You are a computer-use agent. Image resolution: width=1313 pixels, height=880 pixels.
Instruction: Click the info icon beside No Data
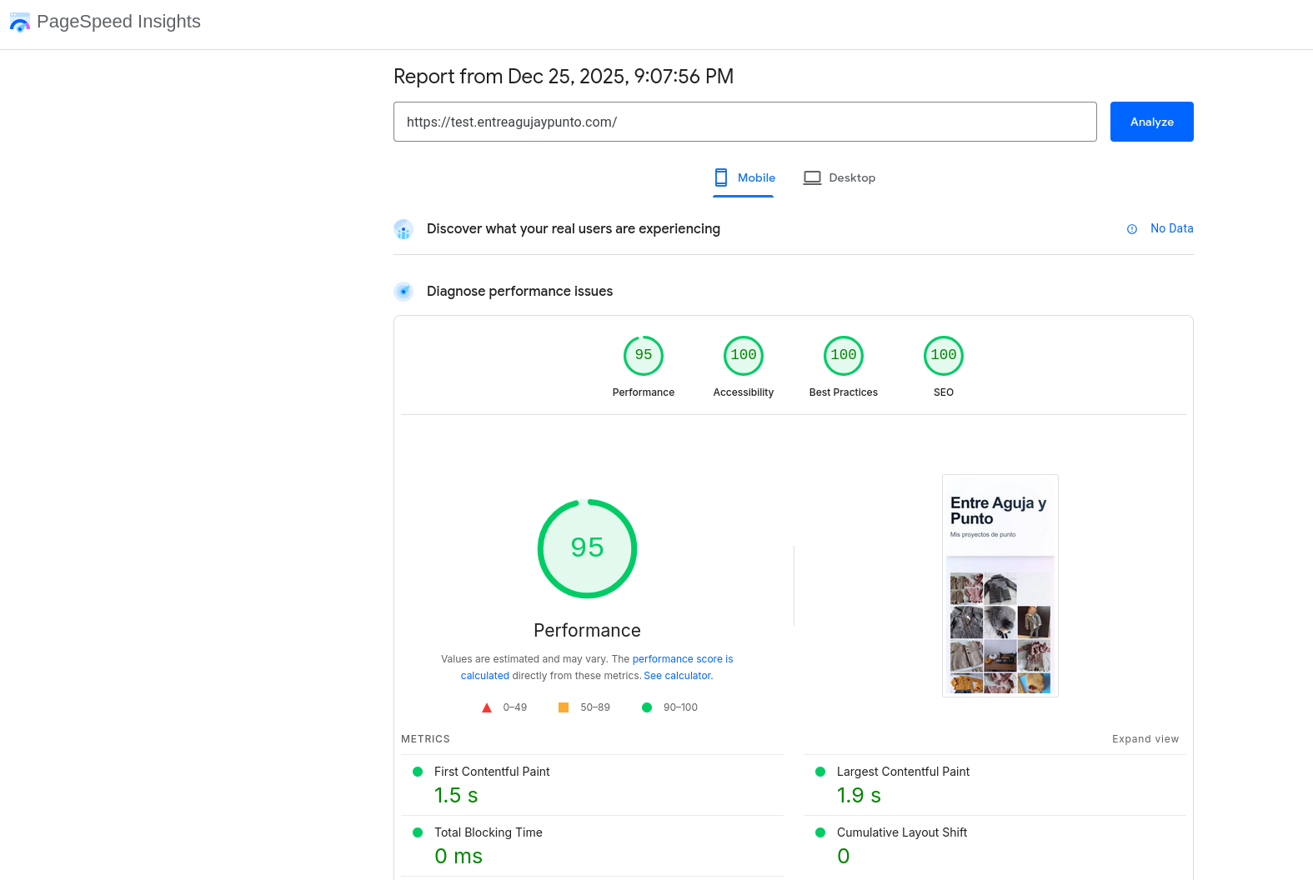pos(1132,229)
